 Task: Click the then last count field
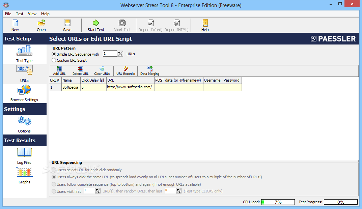pyautogui.click(x=170, y=191)
